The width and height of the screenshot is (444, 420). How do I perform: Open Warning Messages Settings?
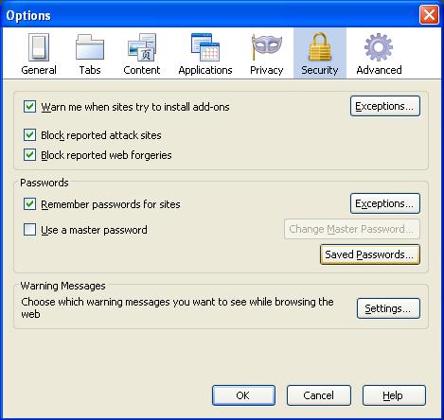tap(388, 308)
